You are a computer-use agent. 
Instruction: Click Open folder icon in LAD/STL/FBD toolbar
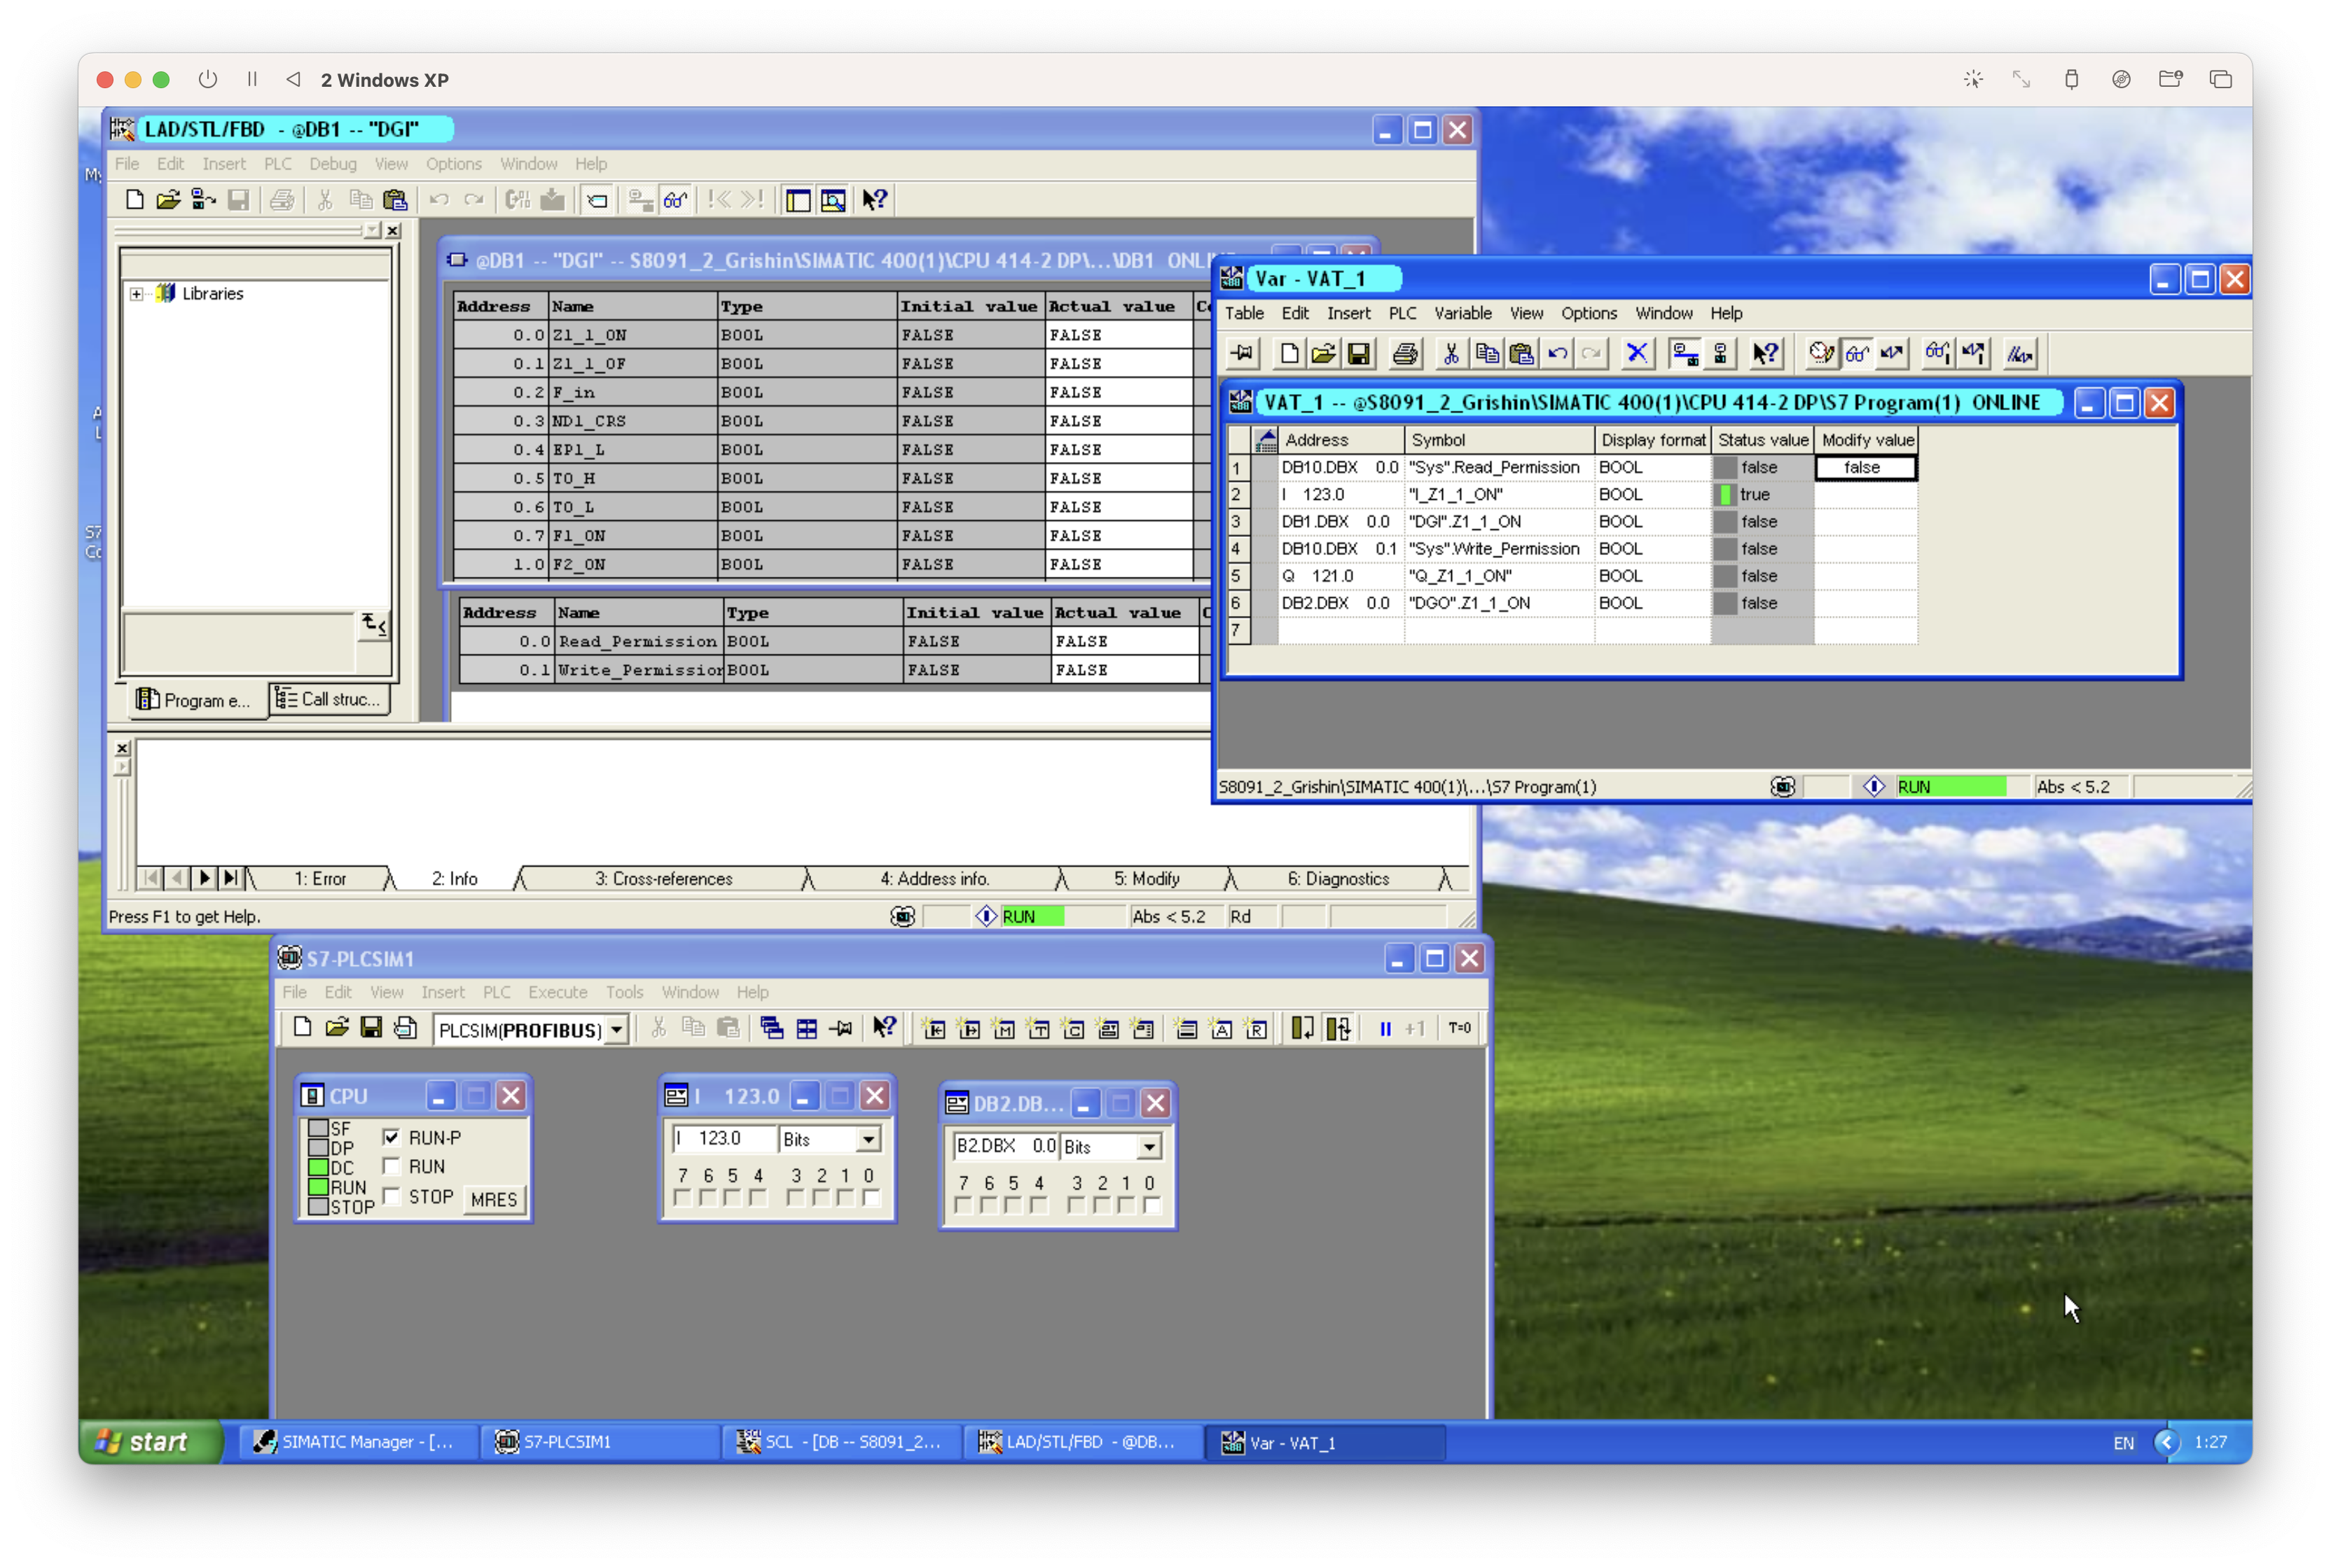pyautogui.click(x=168, y=200)
